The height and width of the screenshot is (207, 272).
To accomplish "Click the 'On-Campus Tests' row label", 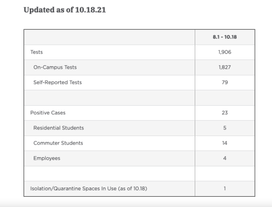I will tap(55, 67).
